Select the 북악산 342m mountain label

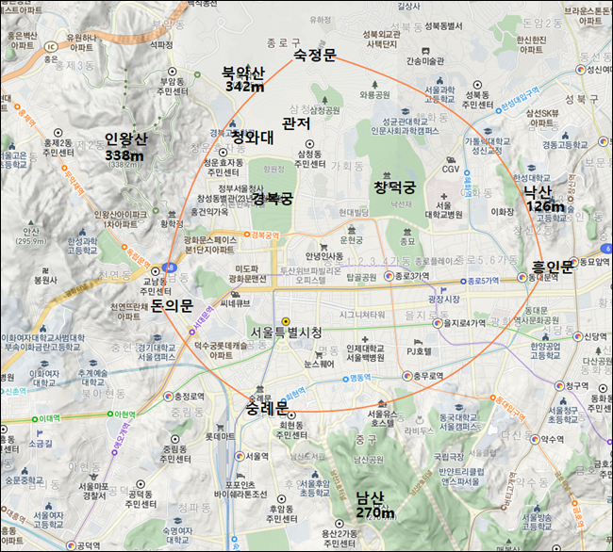coord(243,79)
